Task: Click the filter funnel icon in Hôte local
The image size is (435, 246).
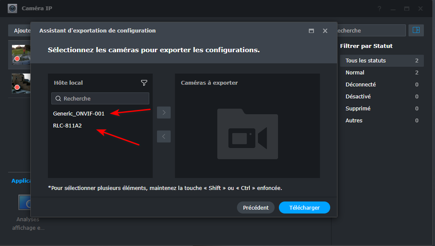Action: click(144, 83)
